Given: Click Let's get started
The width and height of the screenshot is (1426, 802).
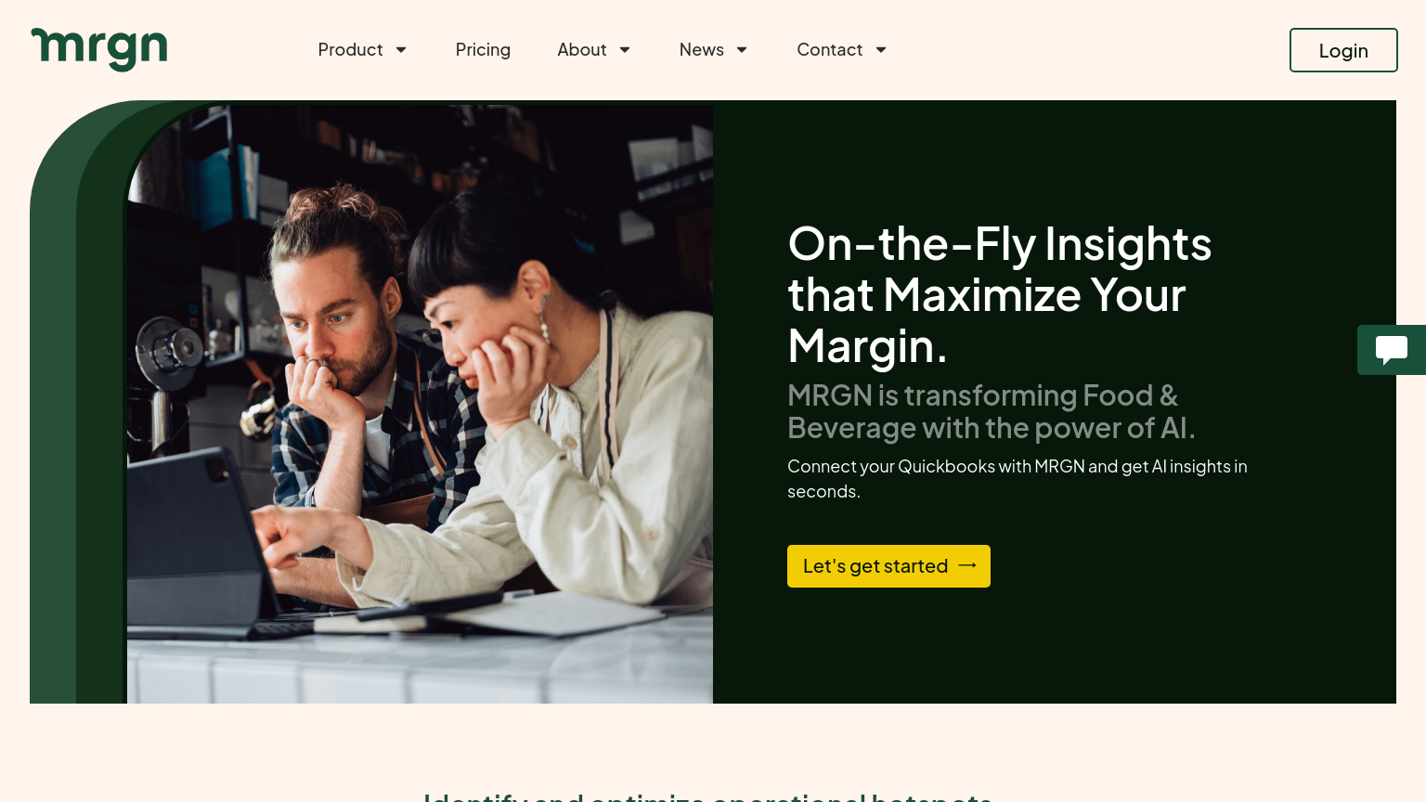Looking at the screenshot, I should pos(888,566).
